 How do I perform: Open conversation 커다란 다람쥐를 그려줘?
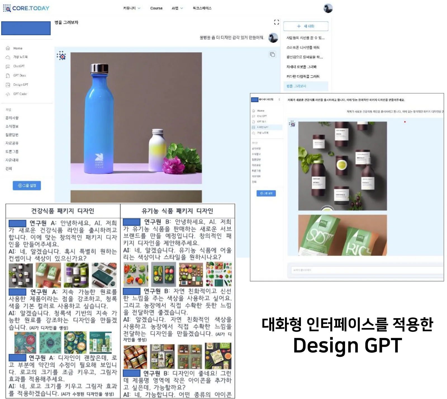coord(303,76)
